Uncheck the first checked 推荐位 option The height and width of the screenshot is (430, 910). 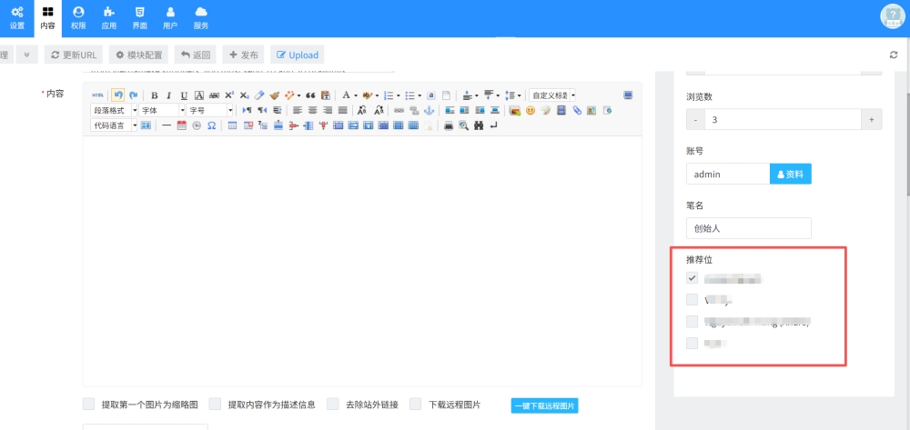693,278
